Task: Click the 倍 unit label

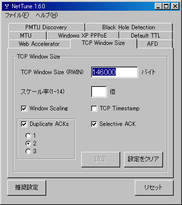Action: pos(112,92)
